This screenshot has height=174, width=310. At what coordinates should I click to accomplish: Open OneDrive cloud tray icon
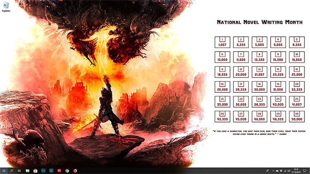[277, 171]
